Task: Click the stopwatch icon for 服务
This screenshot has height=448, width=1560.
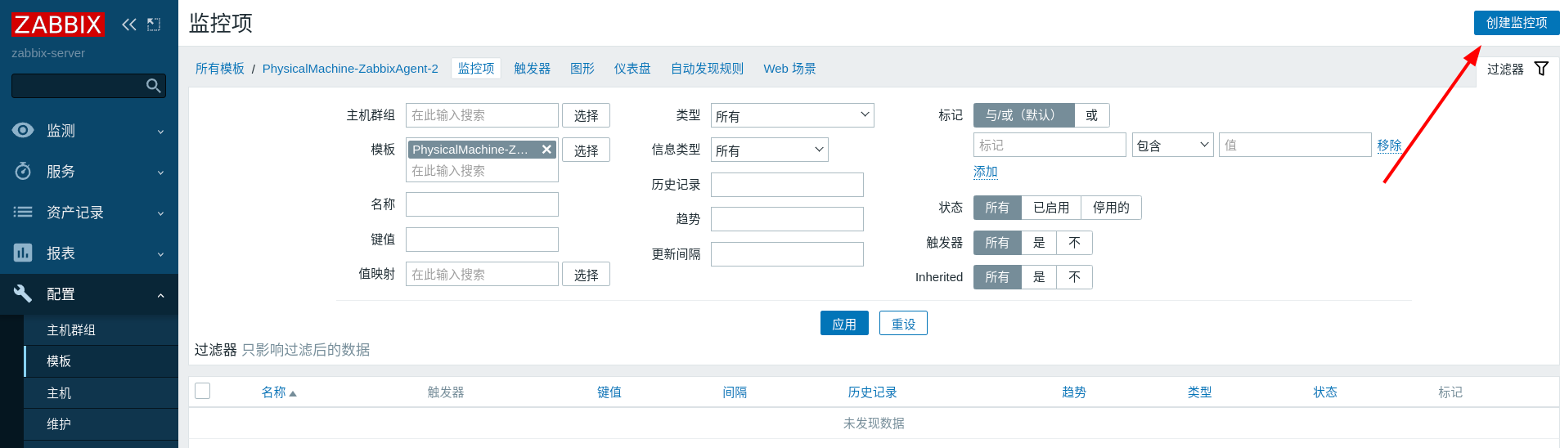Action: pyautogui.click(x=23, y=171)
